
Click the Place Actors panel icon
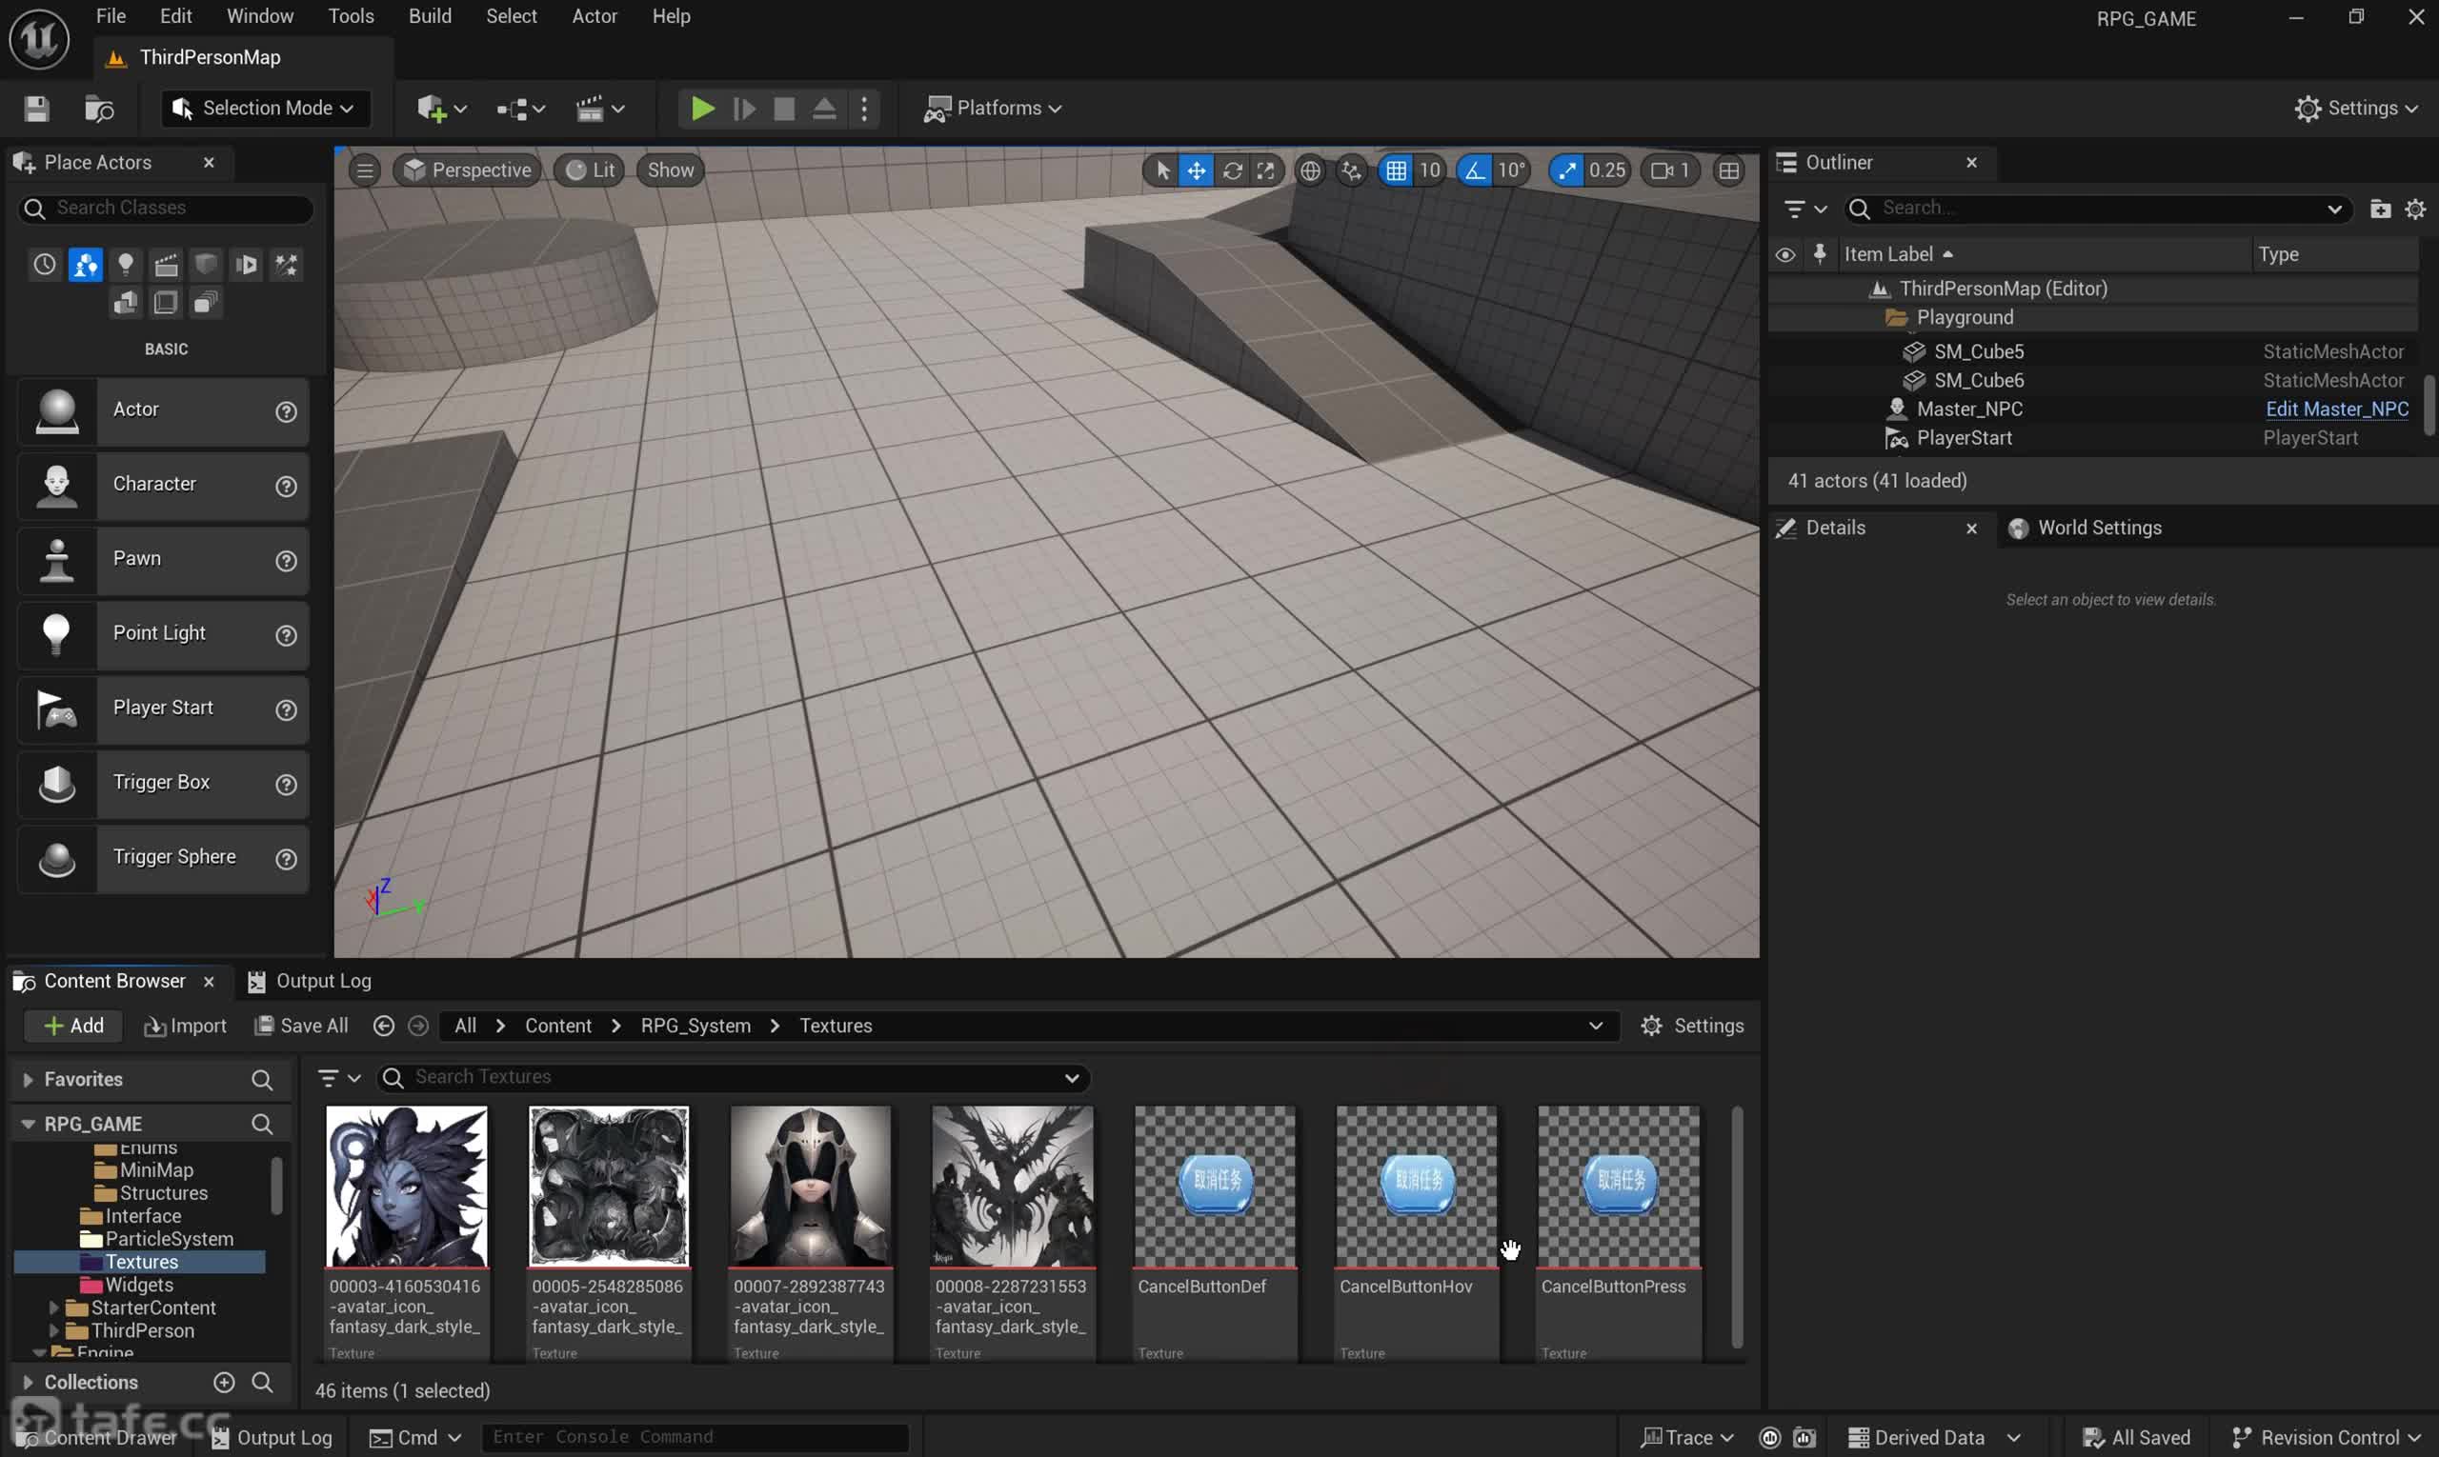pos(24,161)
